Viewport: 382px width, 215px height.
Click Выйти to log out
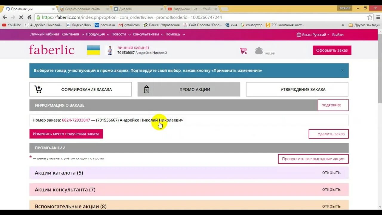[x=338, y=35]
